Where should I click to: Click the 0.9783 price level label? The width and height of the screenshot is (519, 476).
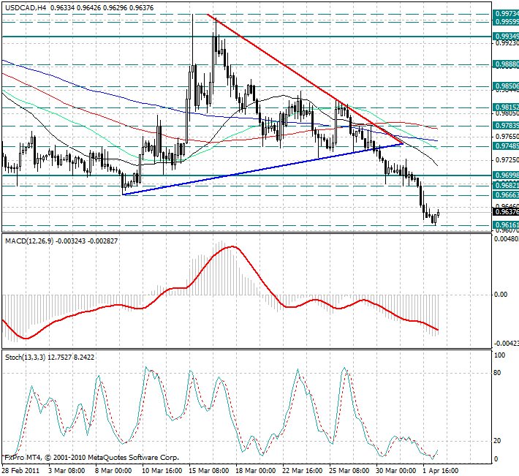pyautogui.click(x=506, y=126)
